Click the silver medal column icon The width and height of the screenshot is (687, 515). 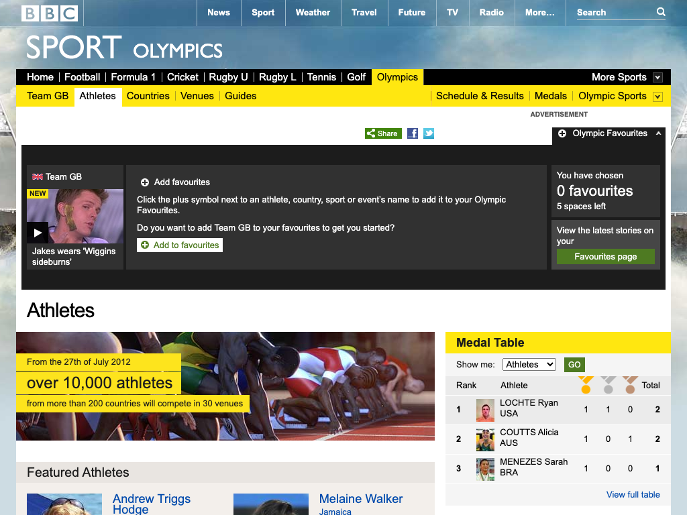point(608,385)
